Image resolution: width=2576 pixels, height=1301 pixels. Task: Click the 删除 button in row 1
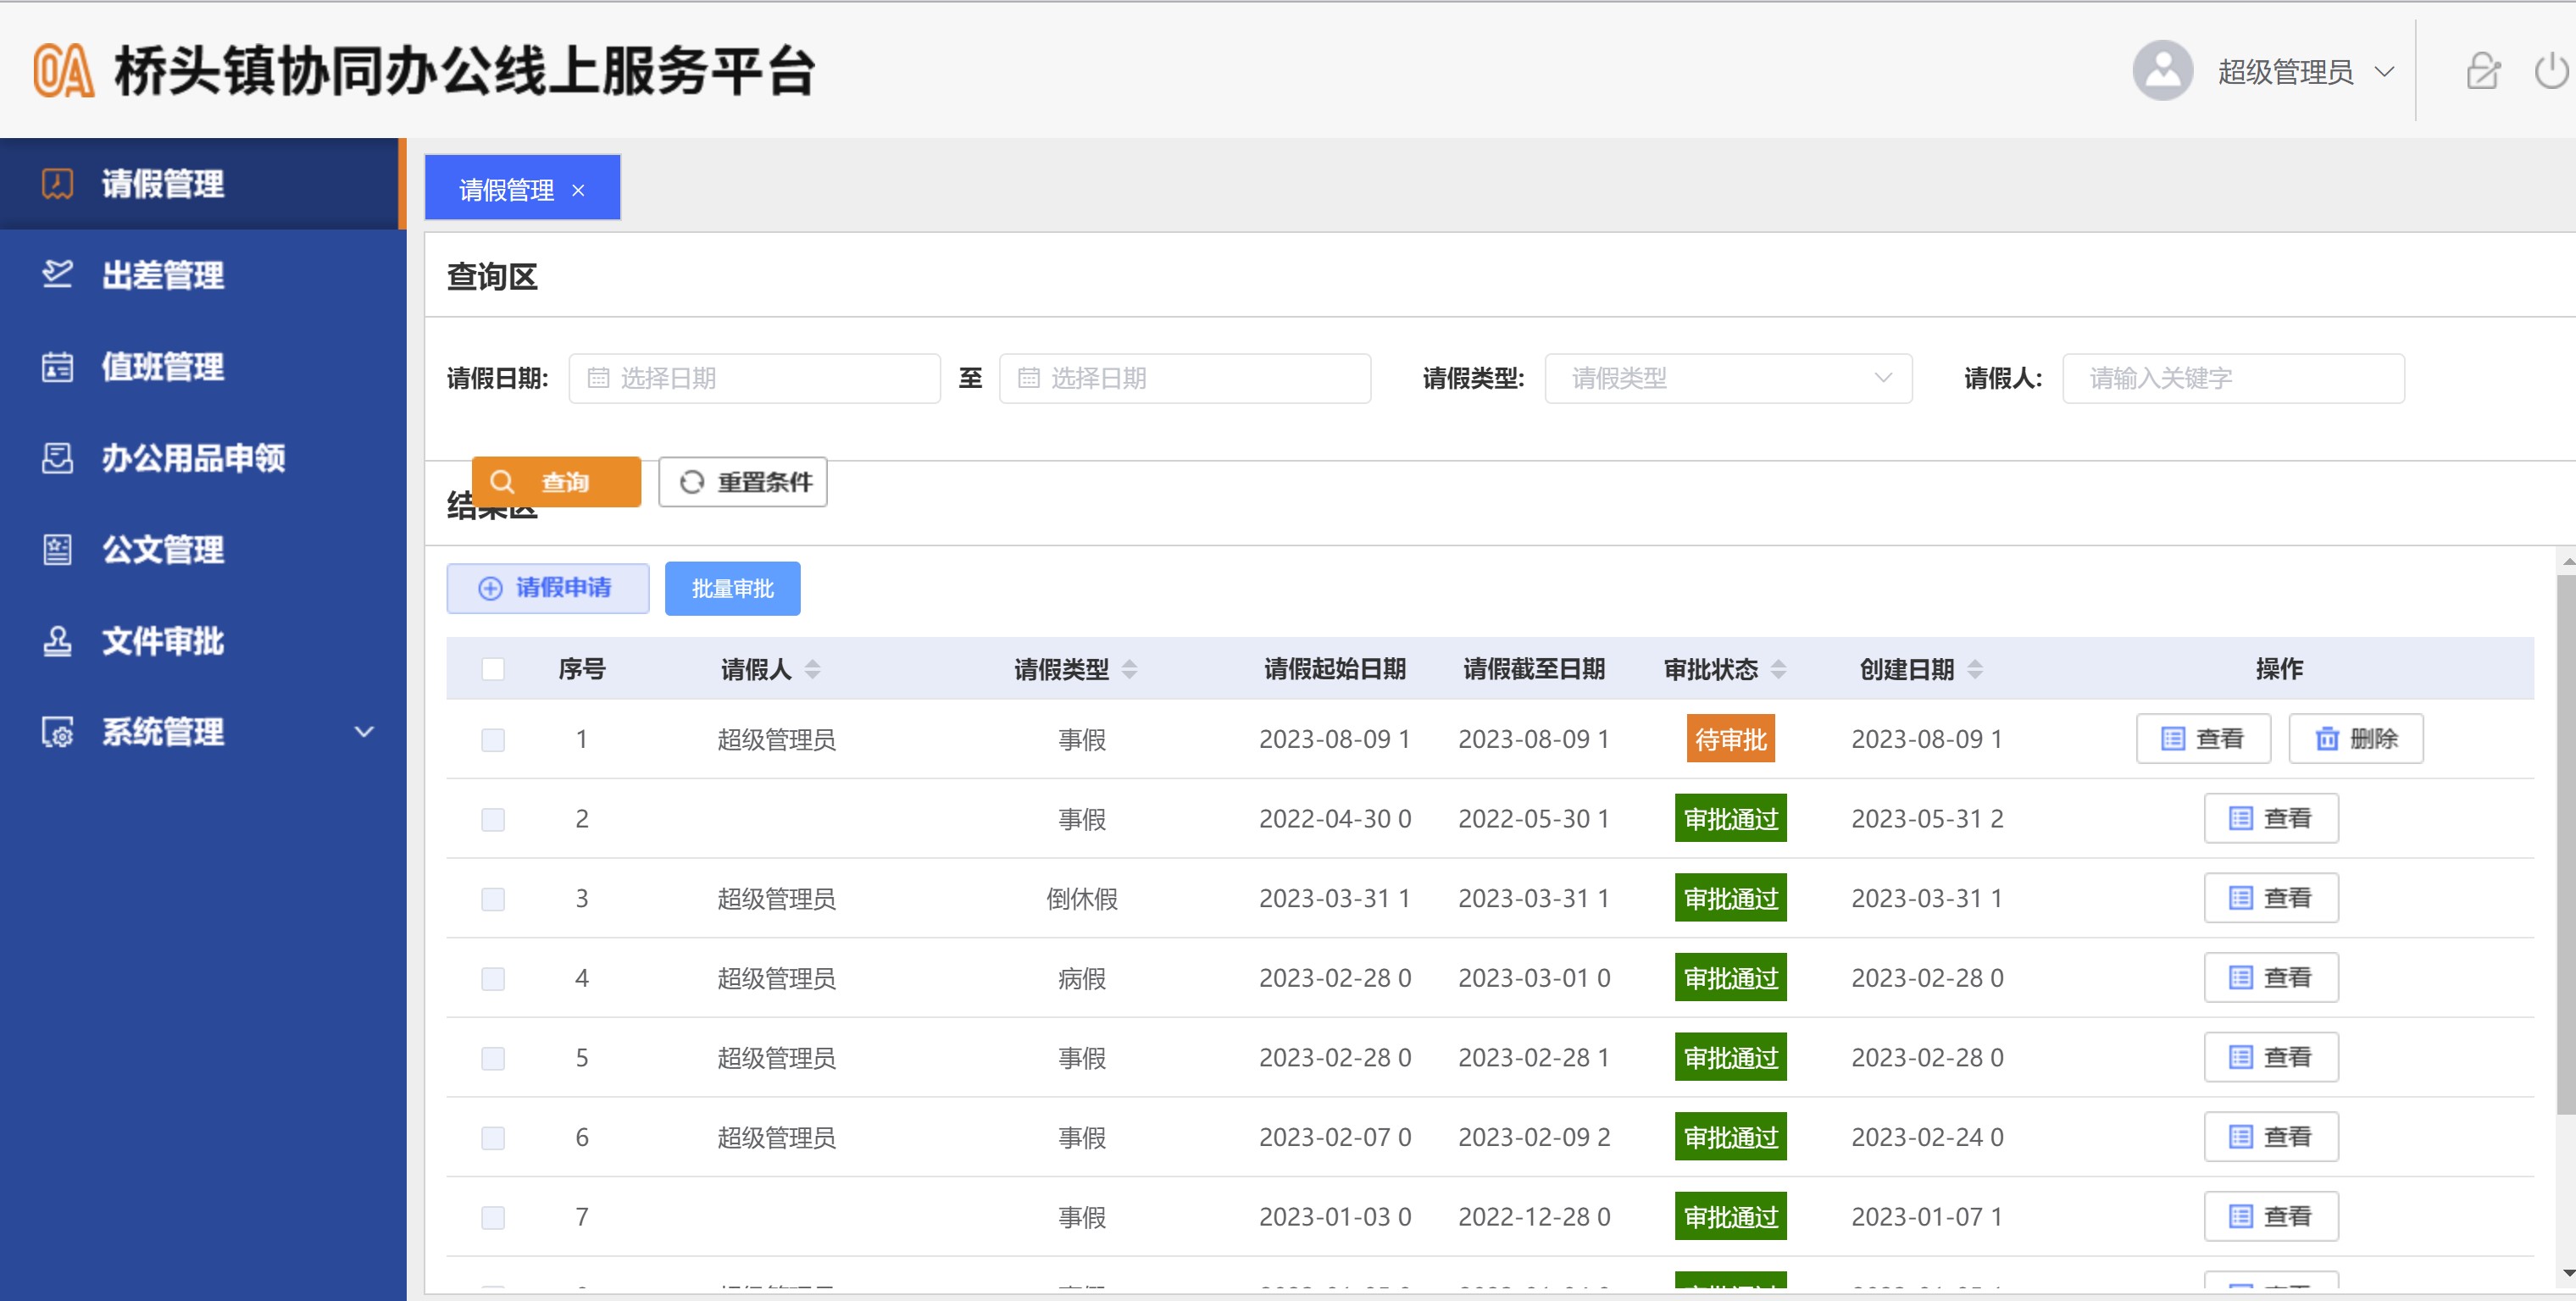point(2356,739)
